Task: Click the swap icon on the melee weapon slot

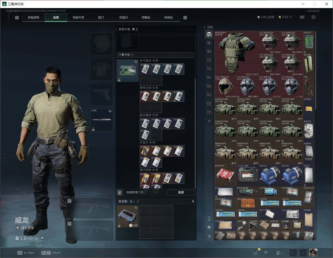Action: coord(110,111)
